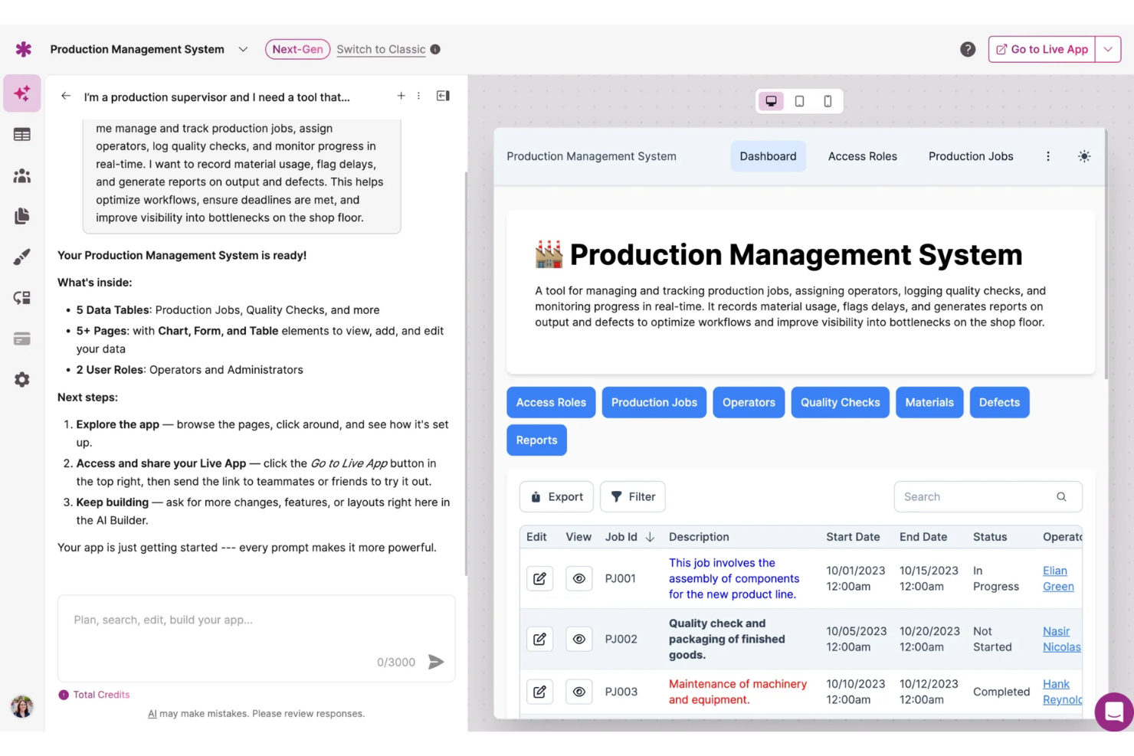Screen dimensions: 1134x756
Task: Click the Total Credits indicator
Action: coord(94,695)
